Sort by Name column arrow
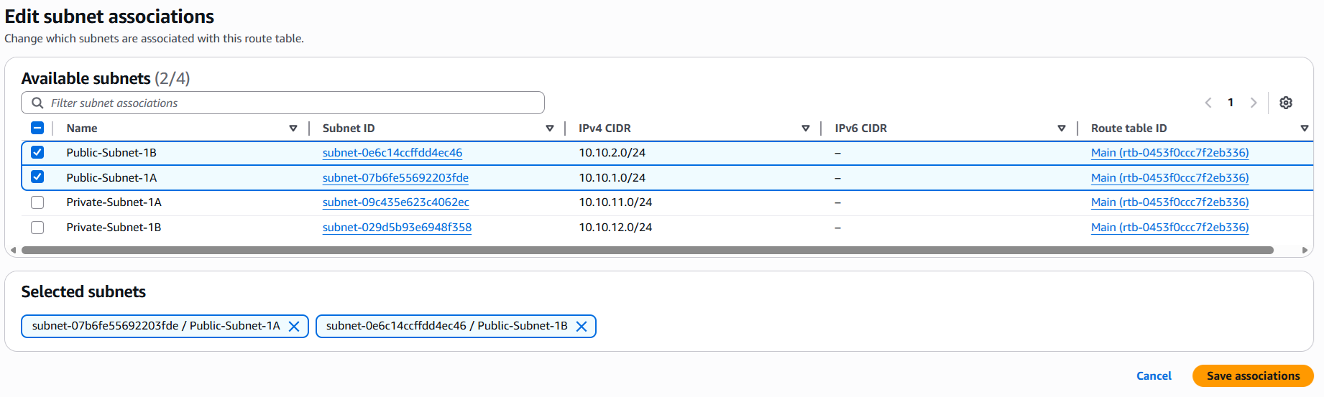This screenshot has width=1324, height=397. [x=293, y=129]
